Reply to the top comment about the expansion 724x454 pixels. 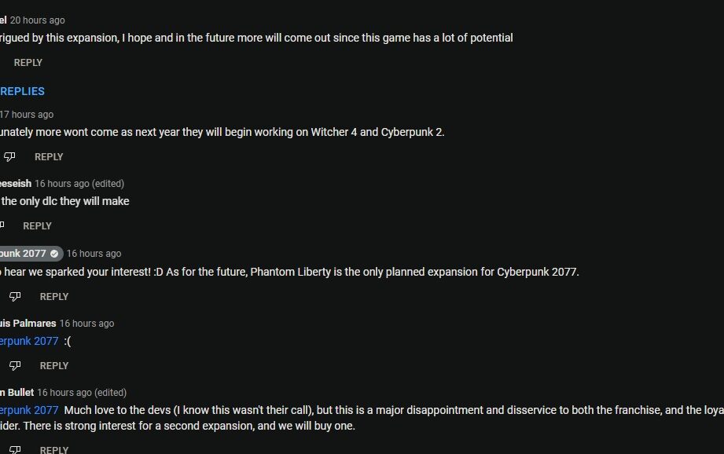[x=28, y=63]
